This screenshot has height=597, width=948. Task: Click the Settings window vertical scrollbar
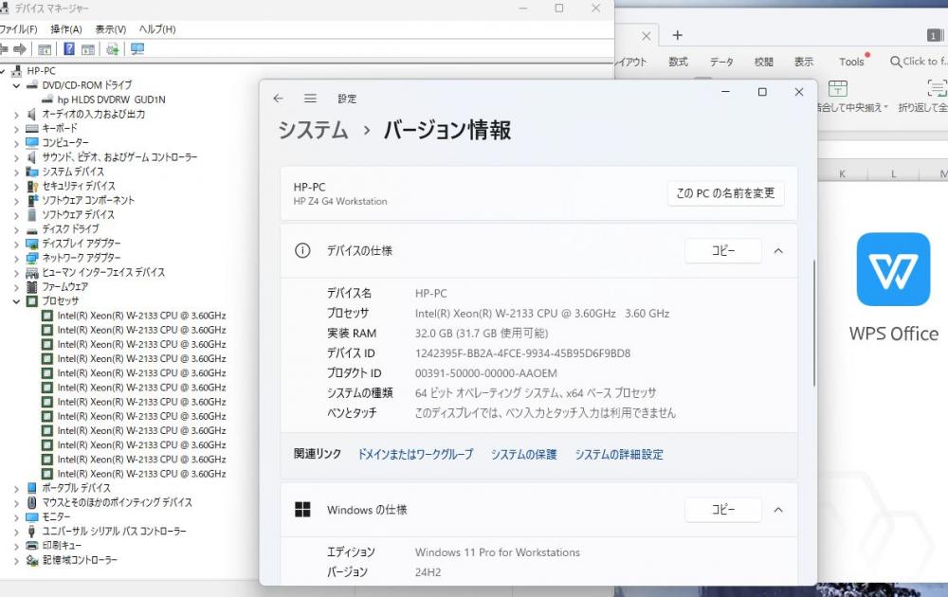point(813,323)
